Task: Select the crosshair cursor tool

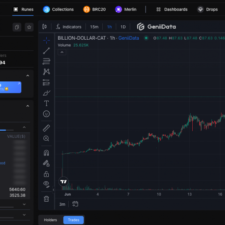Action: coord(46,40)
